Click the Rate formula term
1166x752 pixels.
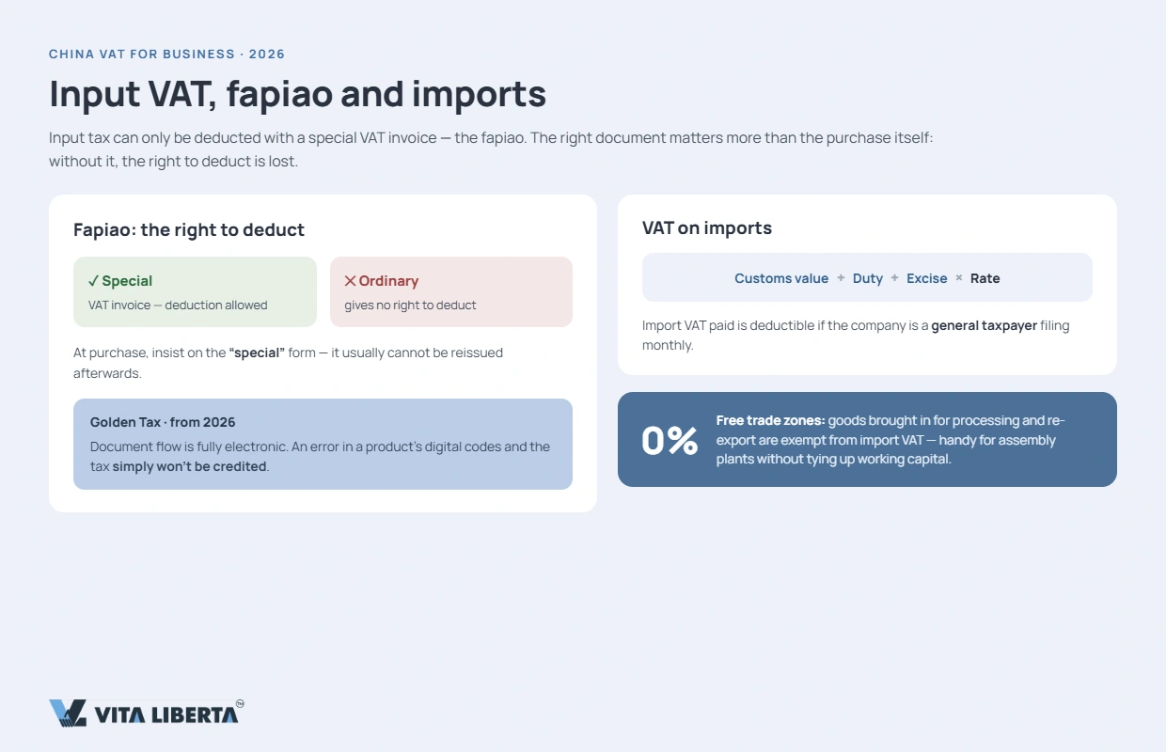click(985, 278)
